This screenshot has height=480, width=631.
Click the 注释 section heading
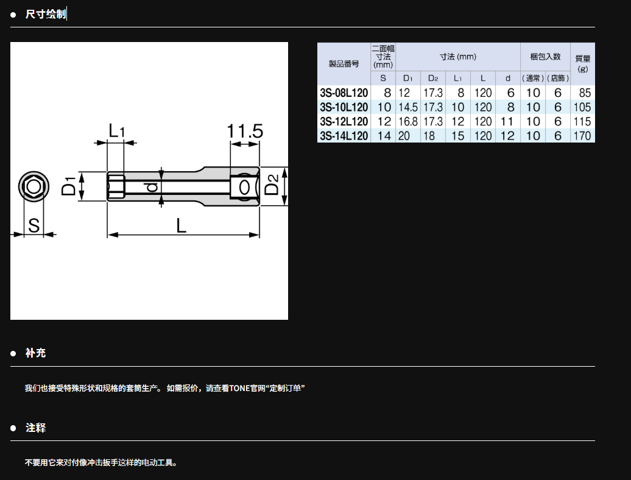(35, 428)
